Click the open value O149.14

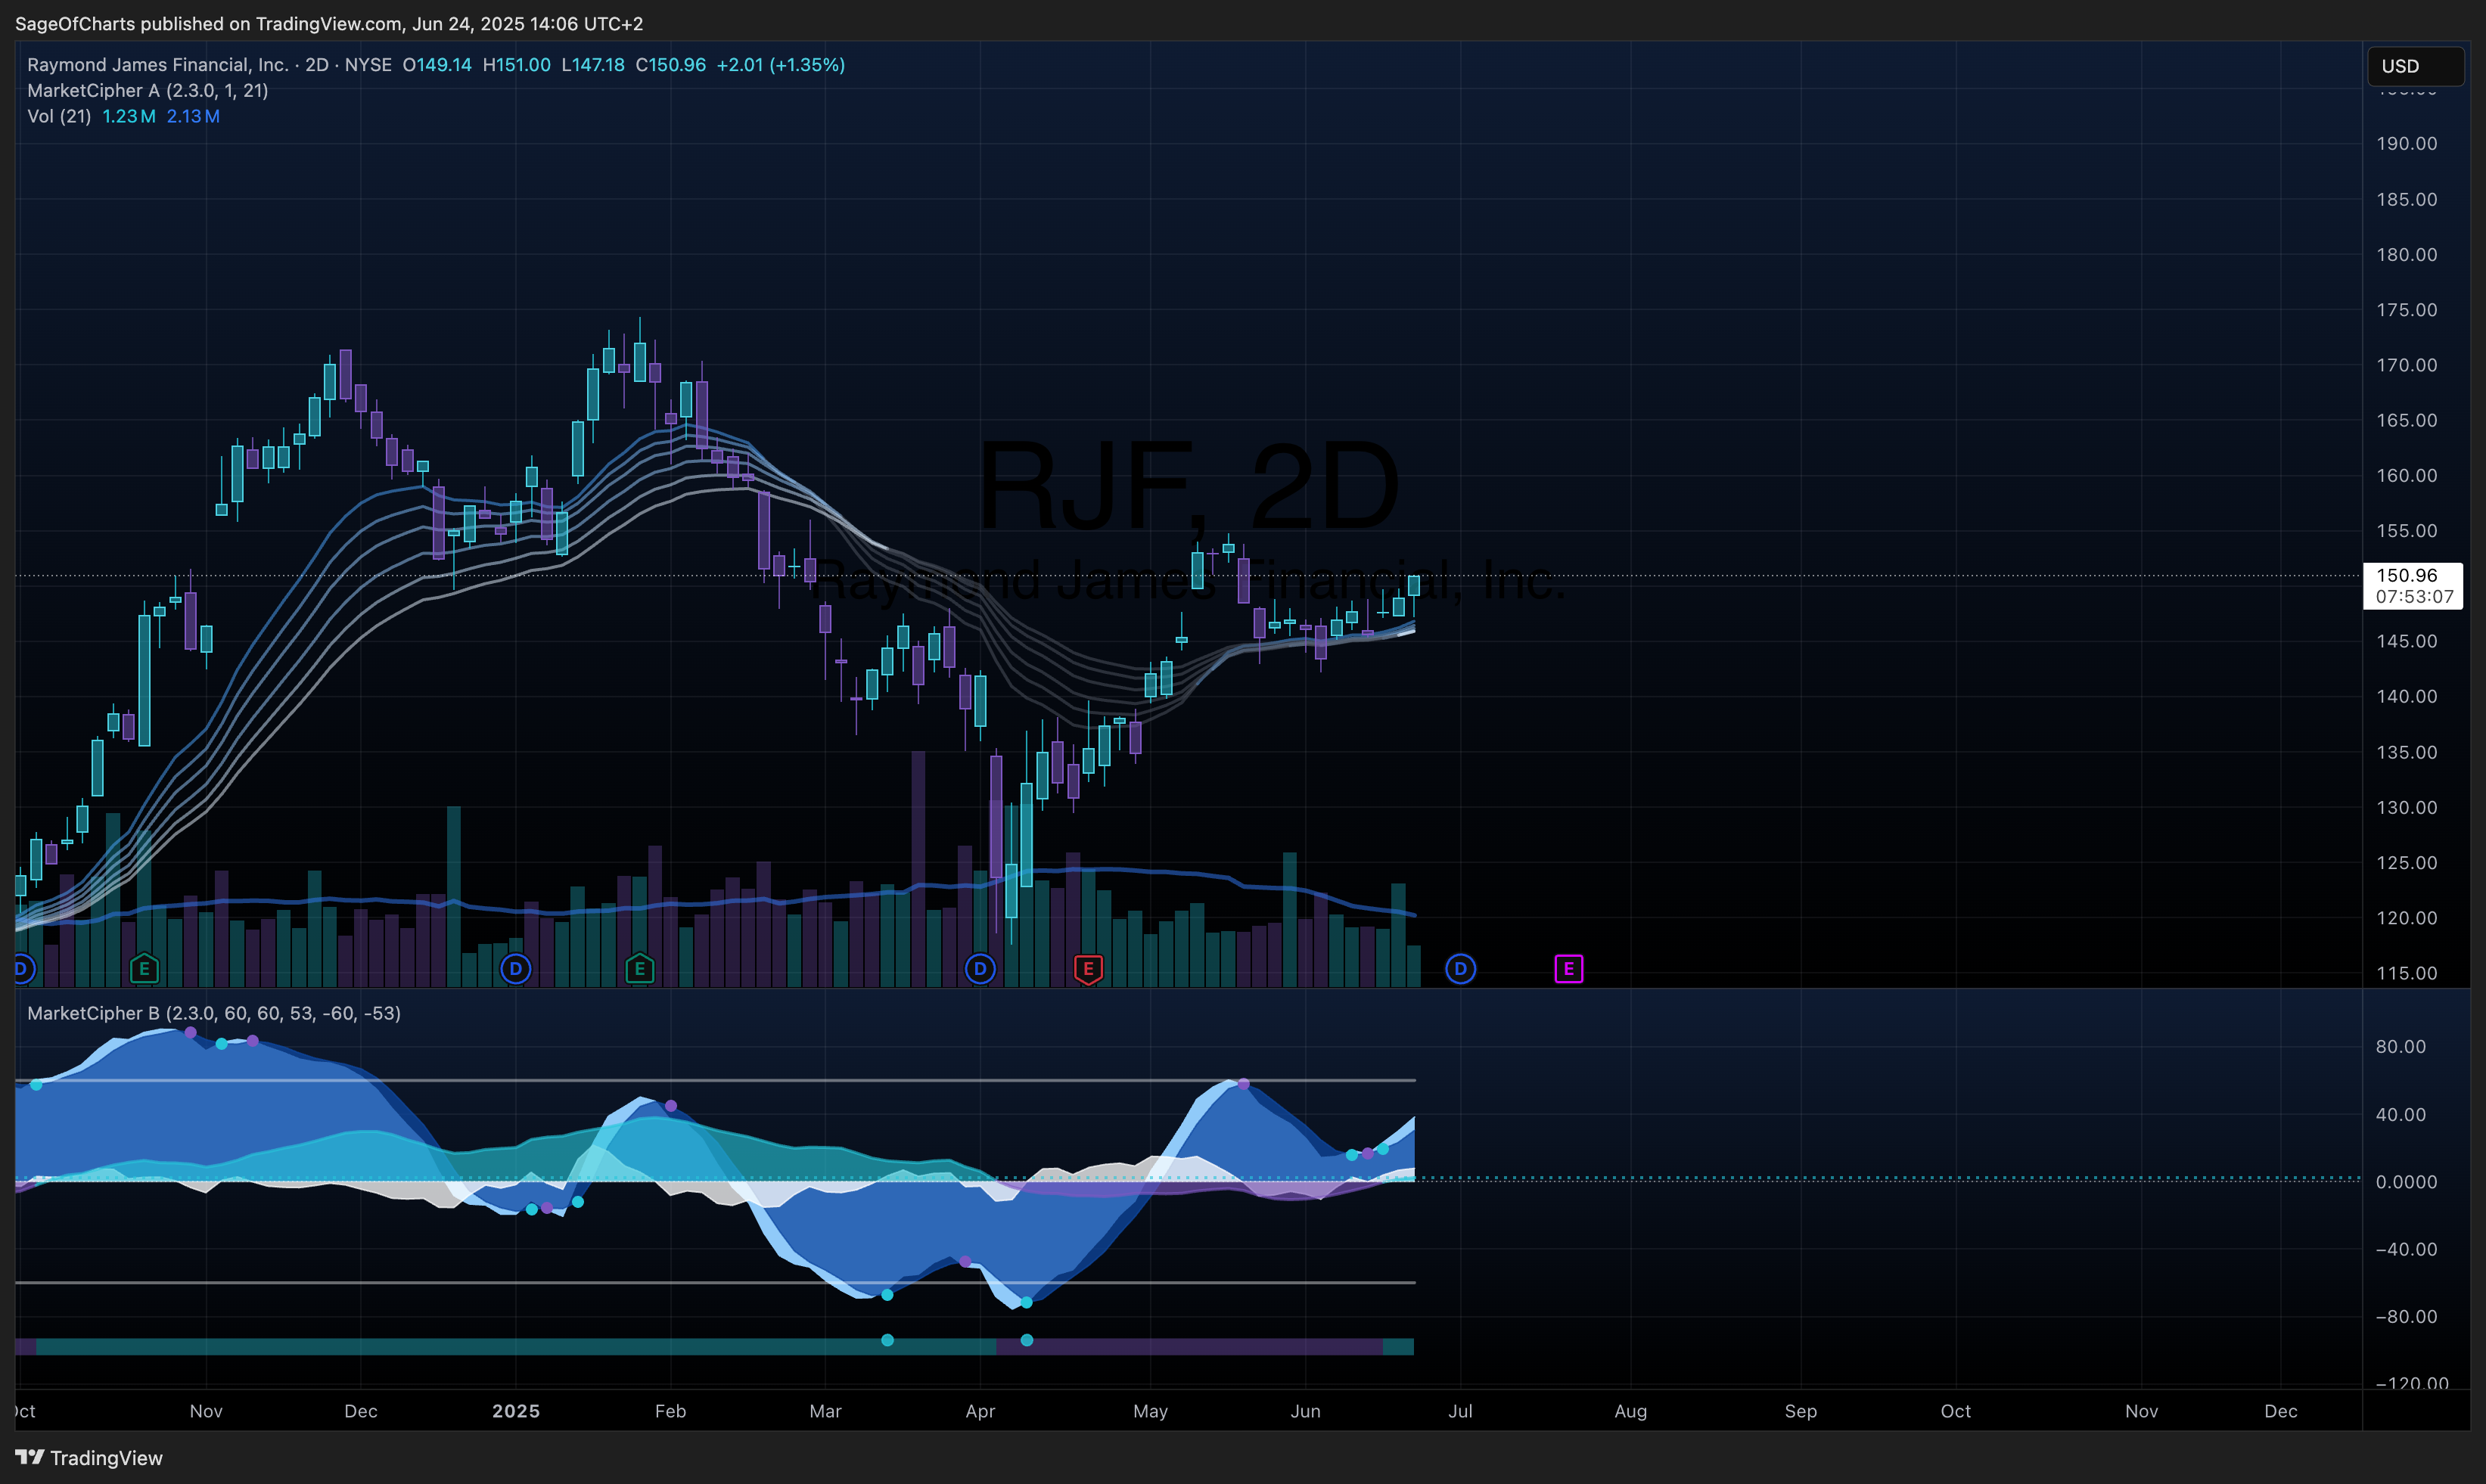point(437,65)
